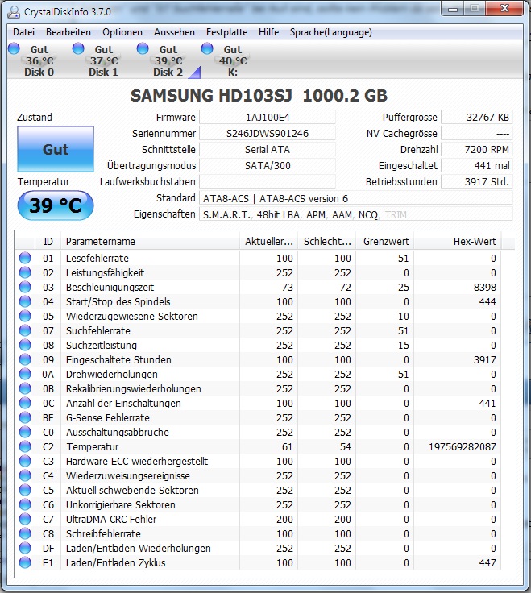The height and width of the screenshot is (593, 531).
Task: Click the hex value 197569282087
Action: coord(463,446)
